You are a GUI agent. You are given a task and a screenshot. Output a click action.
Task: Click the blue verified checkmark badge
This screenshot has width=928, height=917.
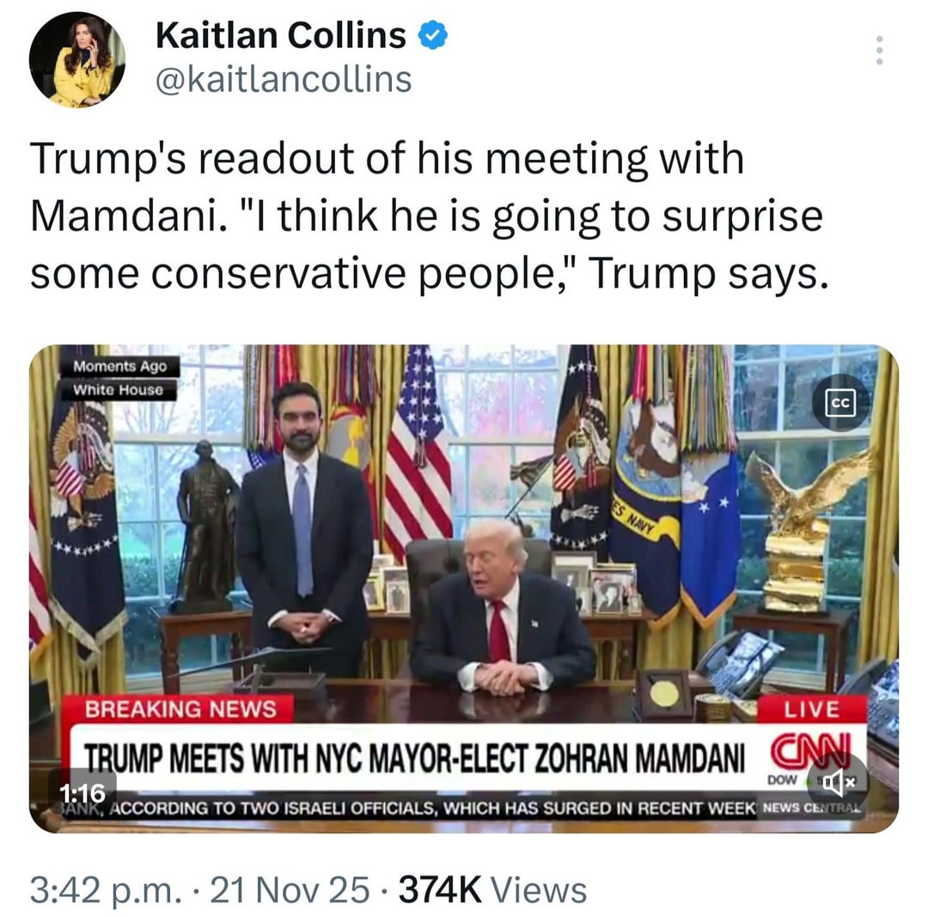coord(433,35)
